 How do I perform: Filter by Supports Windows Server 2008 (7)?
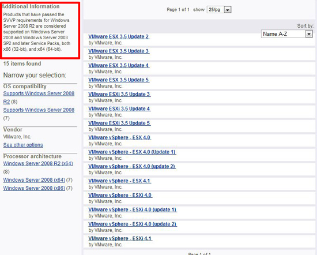pyautogui.click(x=39, y=110)
